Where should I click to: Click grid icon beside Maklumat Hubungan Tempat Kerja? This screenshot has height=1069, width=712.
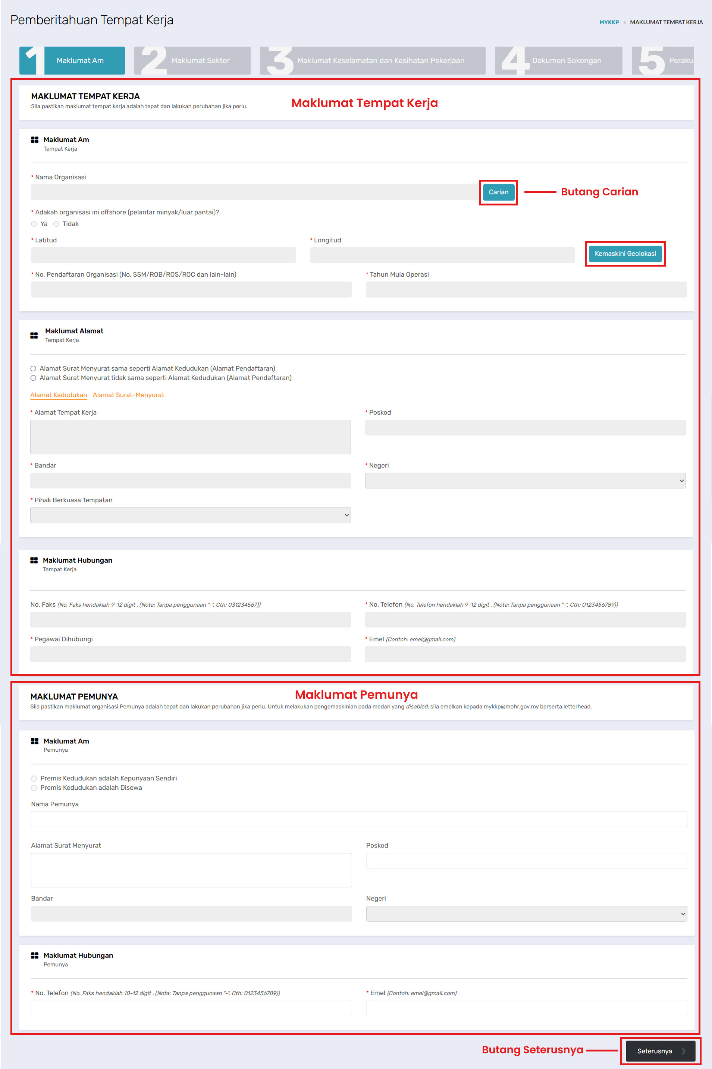(34, 560)
